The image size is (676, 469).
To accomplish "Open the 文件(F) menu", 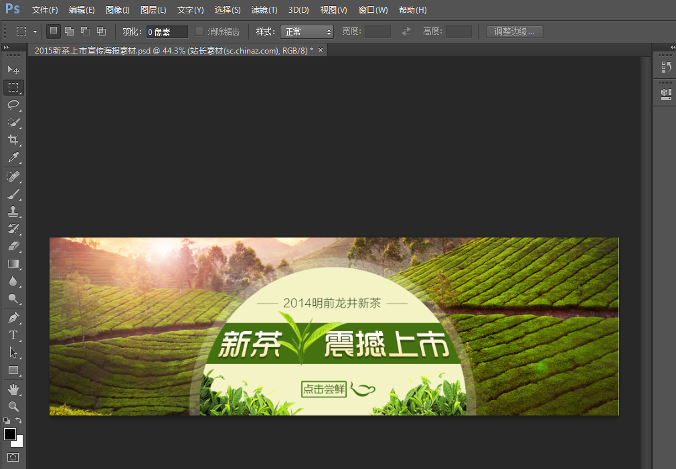I will 44,10.
